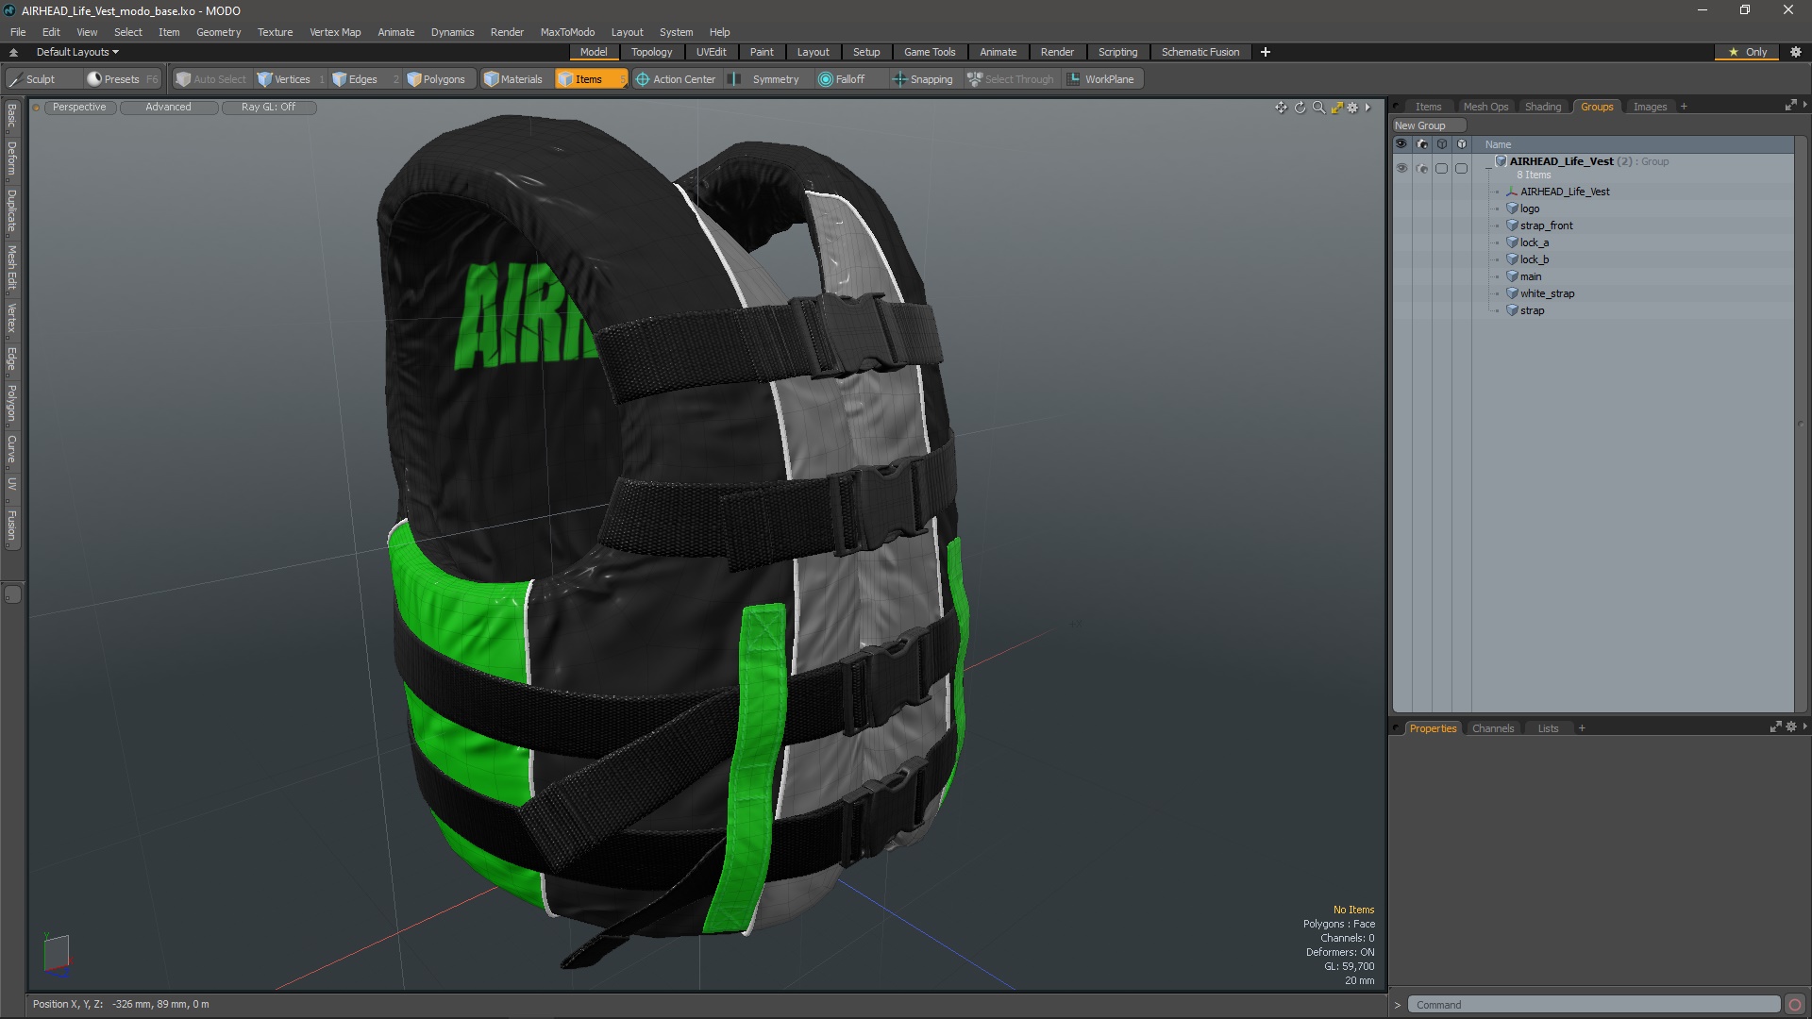Image resolution: width=1812 pixels, height=1019 pixels.
Task: Toggle Snapping
Action: (923, 79)
